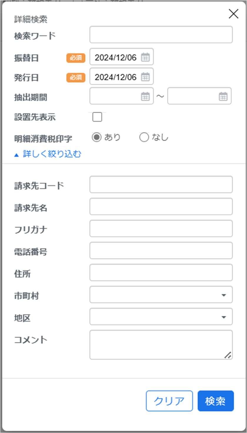This screenshot has width=247, height=433.
Task: Open the 市町村 dropdown
Action: pos(161,295)
